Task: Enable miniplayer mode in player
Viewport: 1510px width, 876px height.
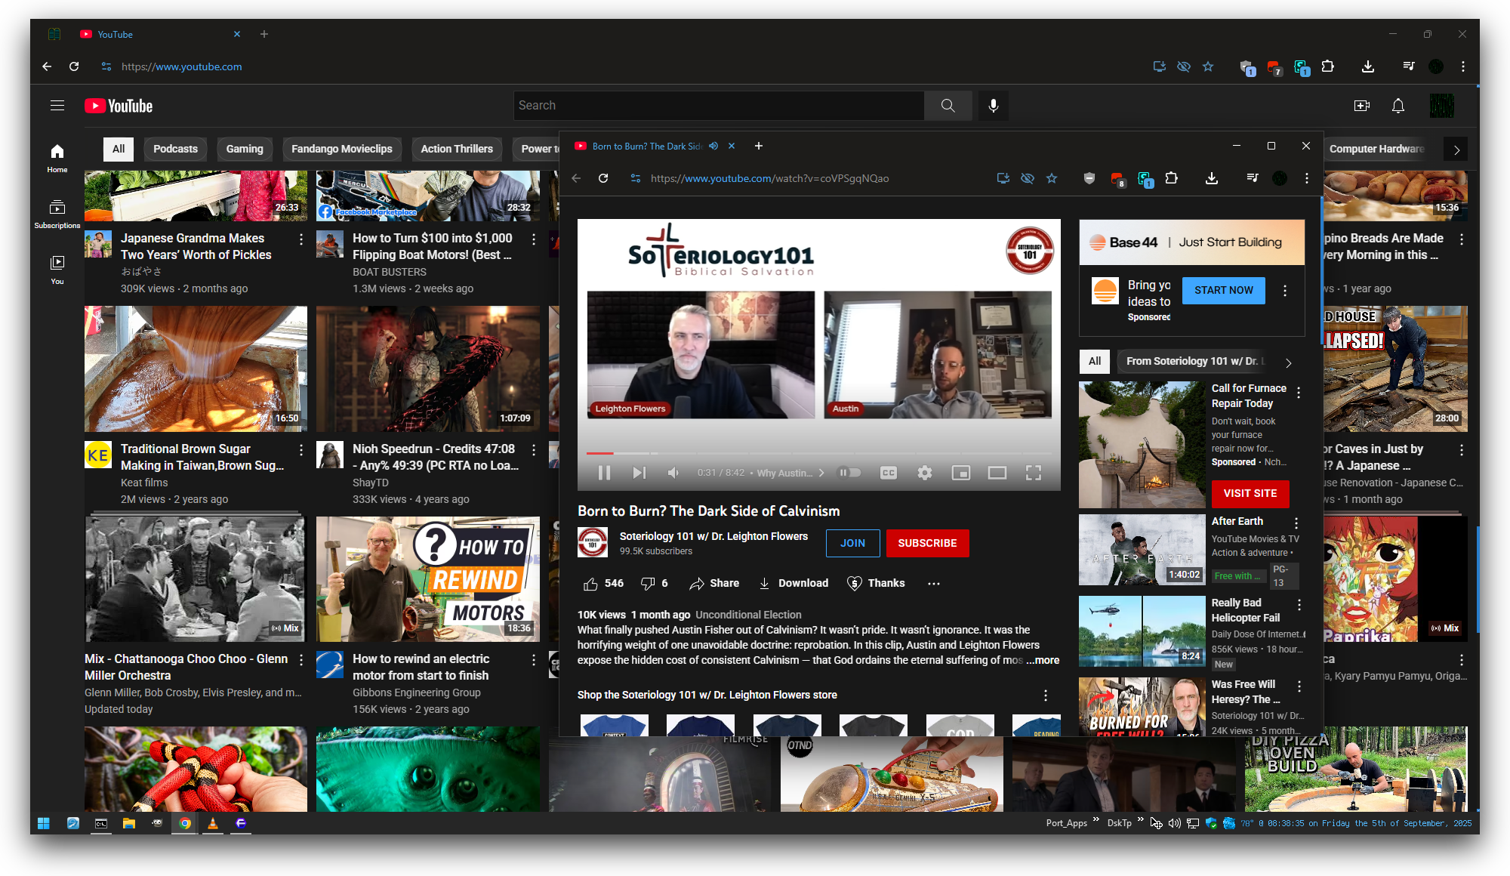Action: click(x=961, y=473)
